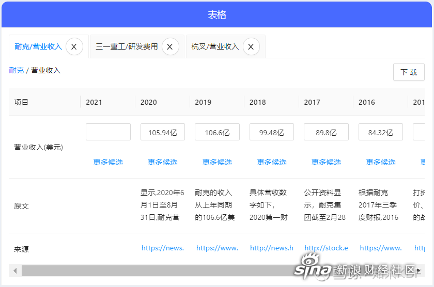
Task: Switch to the 杭叉/营业收入 tab
Action: pos(215,46)
